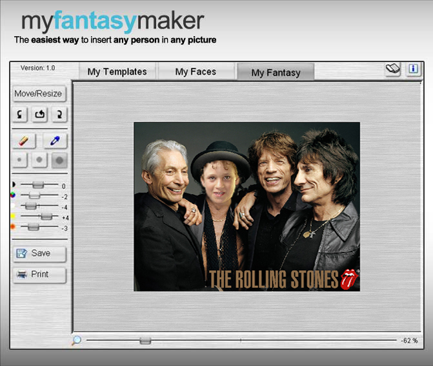
Task: Click the myfantasymaker logo
Action: 113,21
